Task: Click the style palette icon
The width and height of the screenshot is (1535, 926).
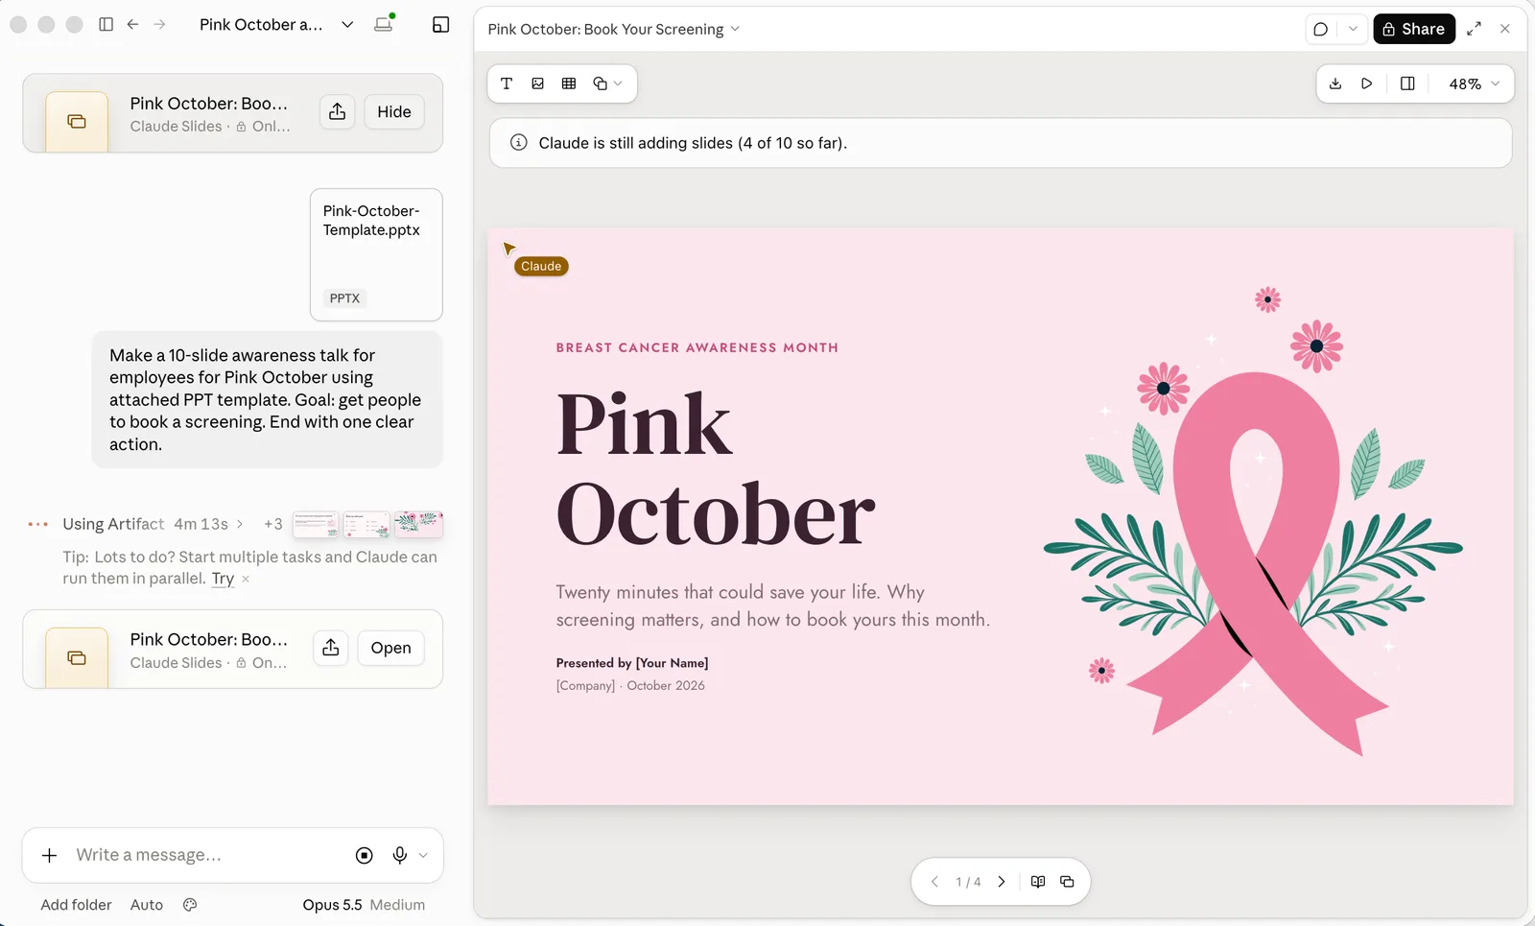Action: (190, 905)
